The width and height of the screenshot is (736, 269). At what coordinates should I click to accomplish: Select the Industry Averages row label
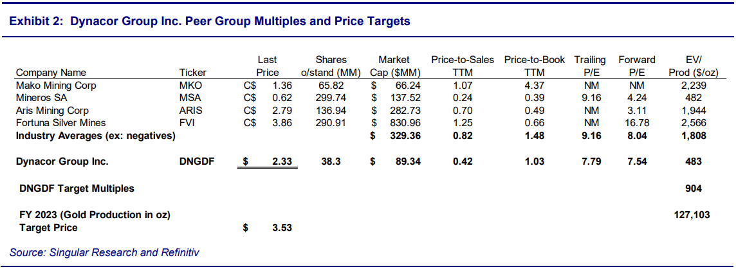click(96, 135)
